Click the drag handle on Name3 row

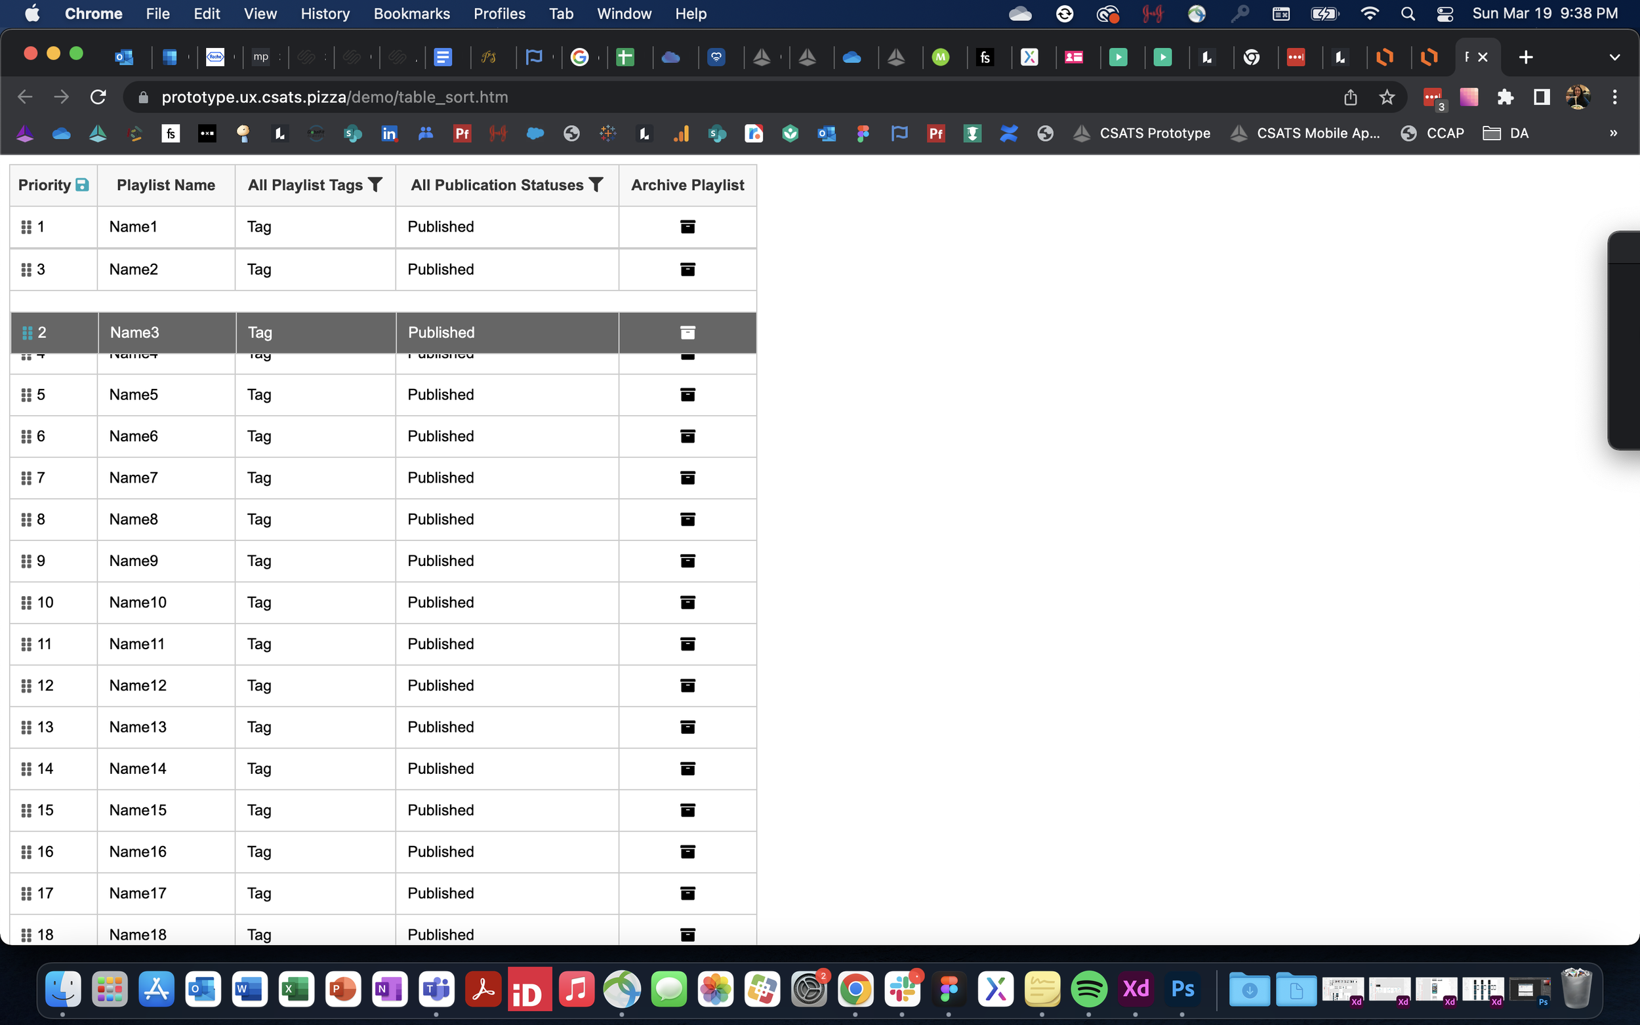click(27, 332)
